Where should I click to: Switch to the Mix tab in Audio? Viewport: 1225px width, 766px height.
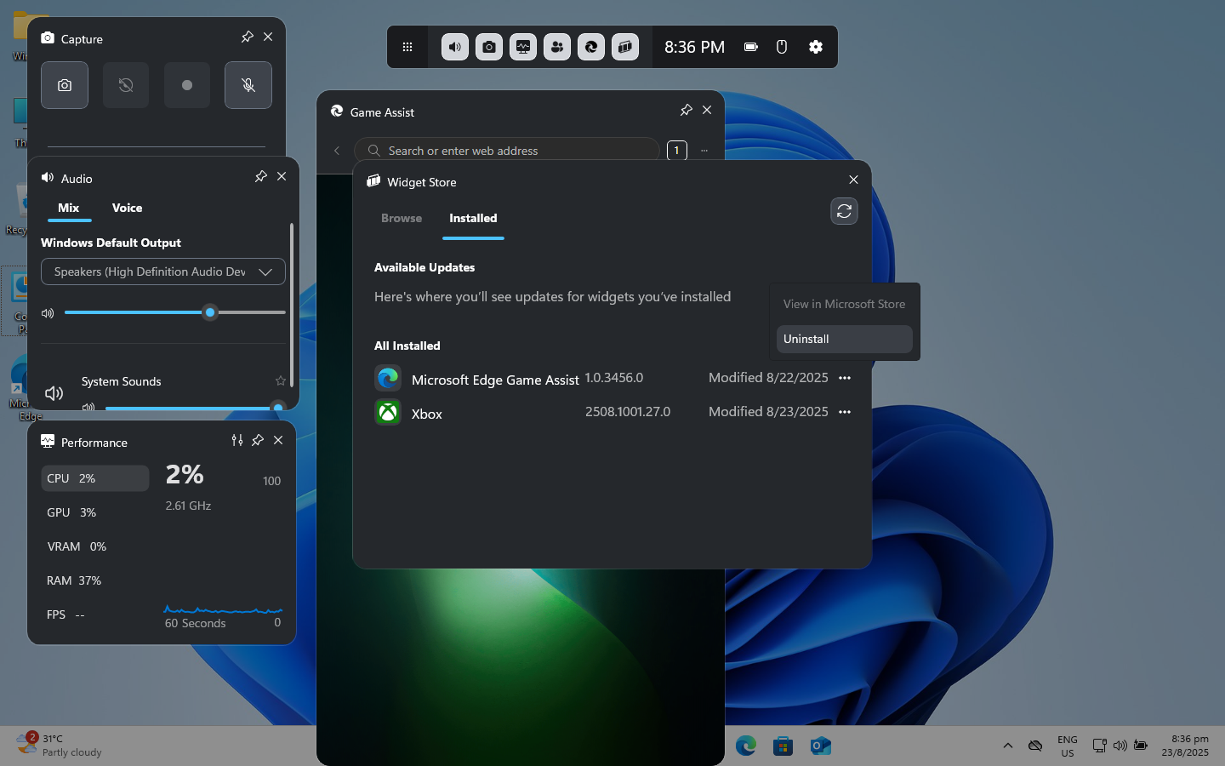(x=69, y=208)
